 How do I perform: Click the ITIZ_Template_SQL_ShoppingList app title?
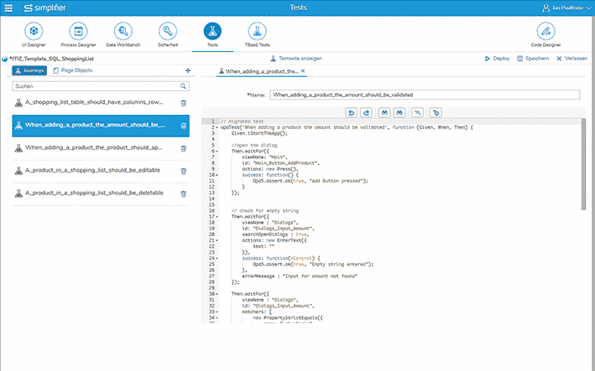[x=51, y=59]
